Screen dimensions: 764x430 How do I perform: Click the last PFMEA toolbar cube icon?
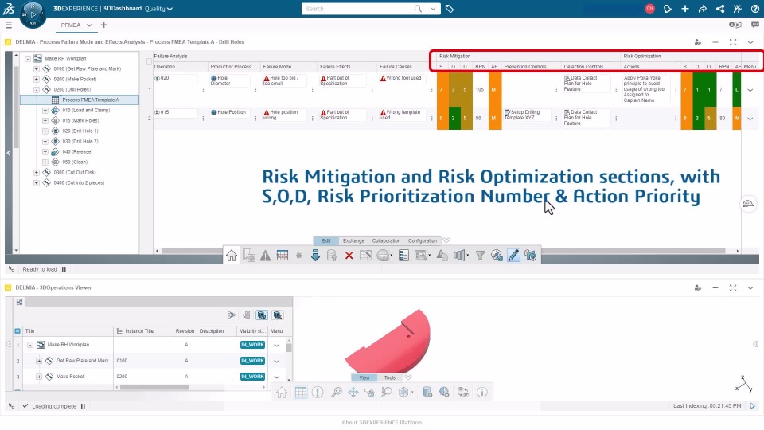[531, 256]
